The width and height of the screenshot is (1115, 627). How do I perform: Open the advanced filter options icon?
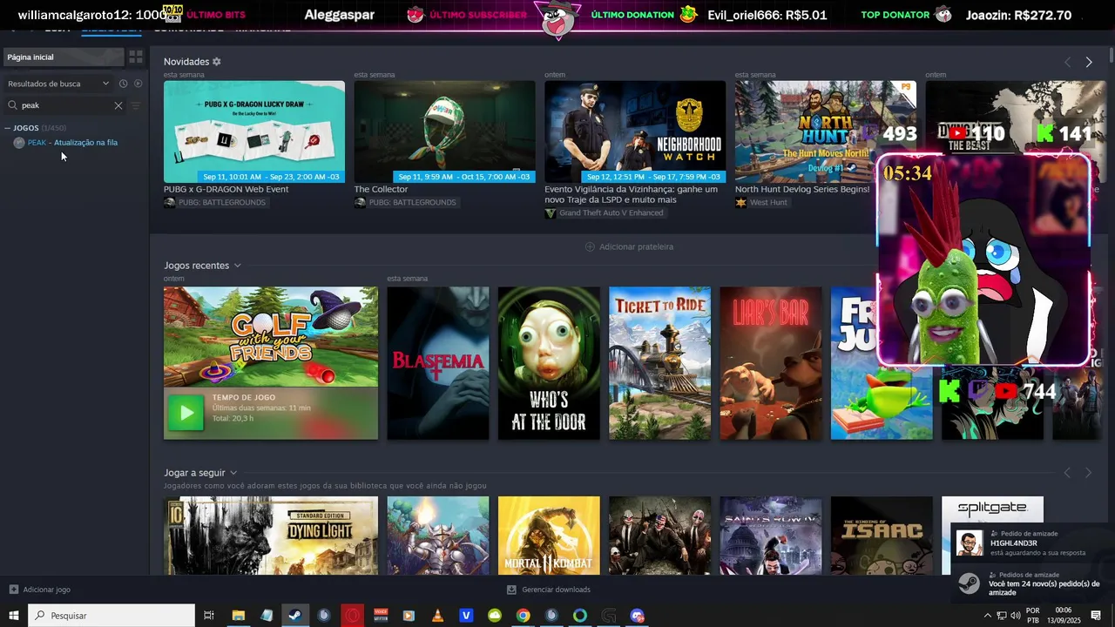(x=135, y=105)
